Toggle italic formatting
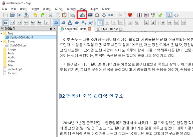 click(x=63, y=22)
